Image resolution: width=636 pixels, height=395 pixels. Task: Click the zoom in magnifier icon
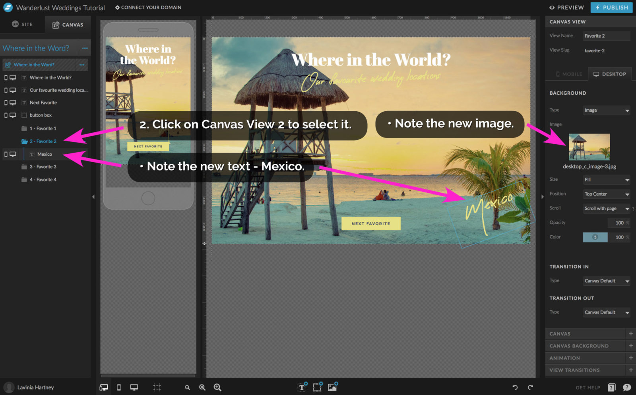(x=217, y=387)
